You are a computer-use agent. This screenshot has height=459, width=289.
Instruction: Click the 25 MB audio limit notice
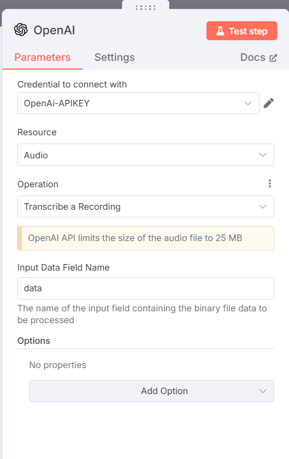[x=146, y=238]
